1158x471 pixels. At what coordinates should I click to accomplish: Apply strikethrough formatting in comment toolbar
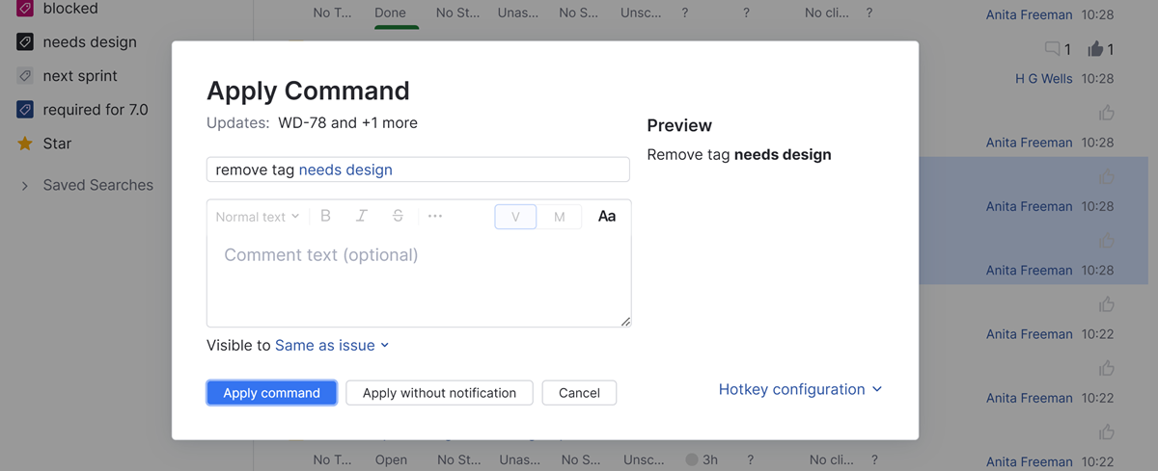coord(398,216)
